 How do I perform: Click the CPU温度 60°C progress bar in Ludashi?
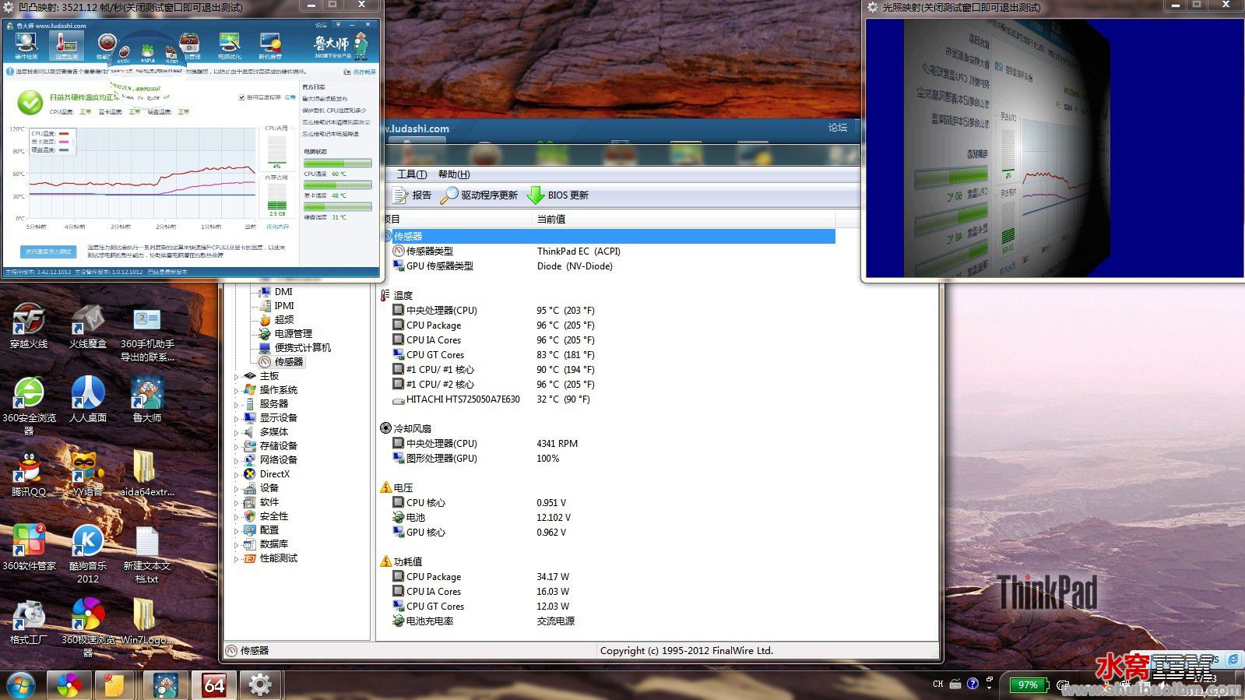pyautogui.click(x=337, y=164)
